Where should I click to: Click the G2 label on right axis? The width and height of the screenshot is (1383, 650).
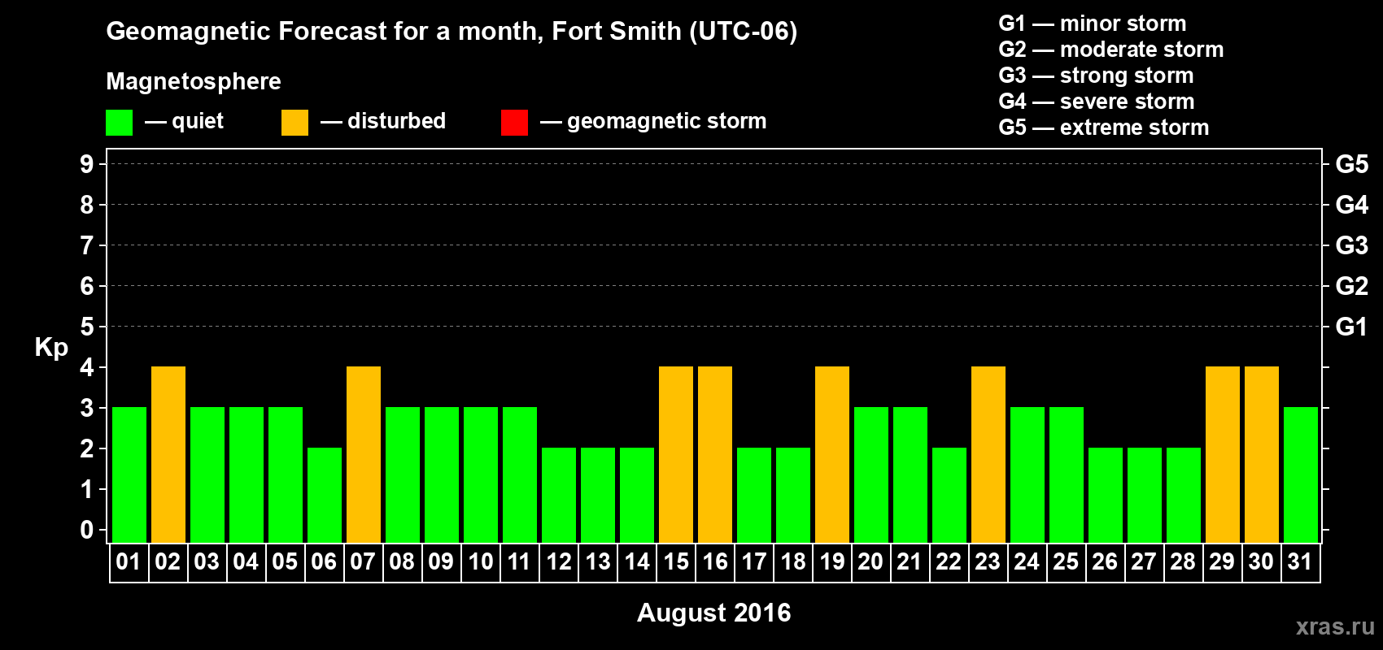pos(1352,286)
